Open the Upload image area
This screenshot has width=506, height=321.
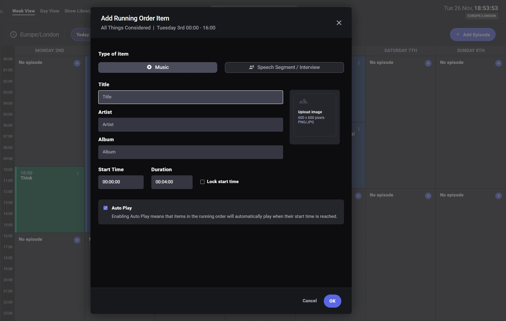(x=315, y=115)
